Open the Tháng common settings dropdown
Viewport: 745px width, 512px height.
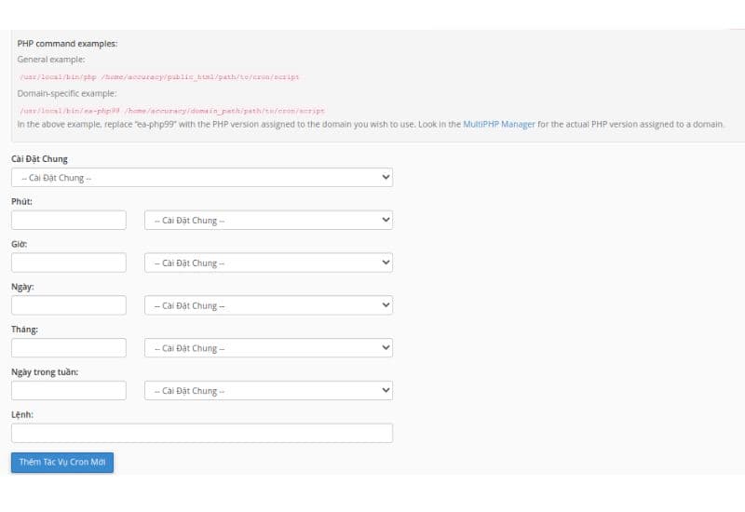click(x=268, y=348)
